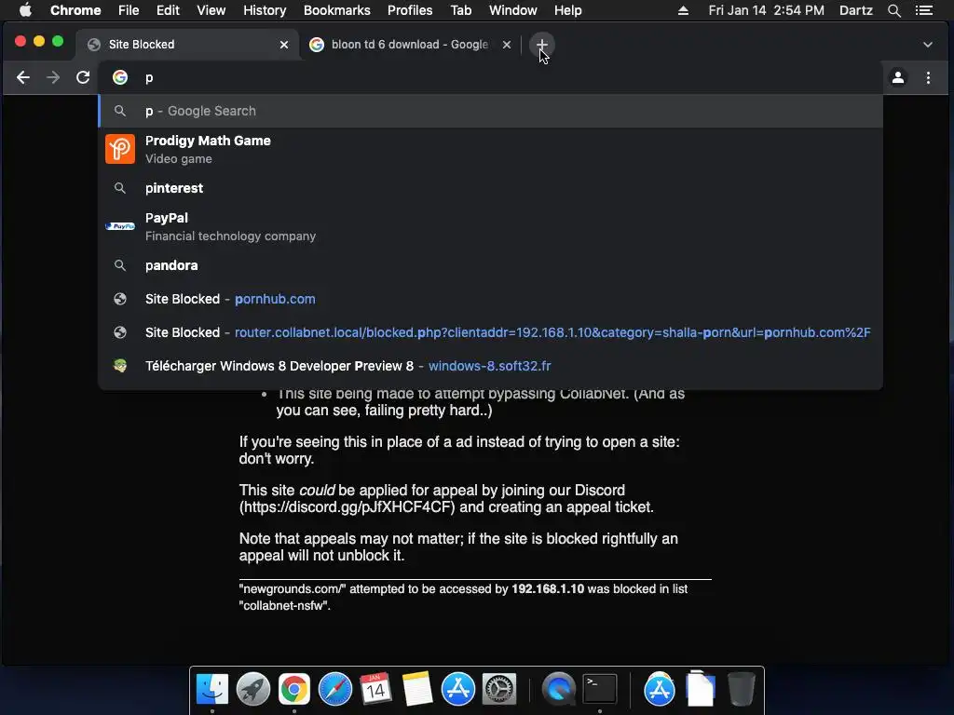Open Chrome three-dot options menu
The height and width of the screenshot is (715, 954).
[928, 78]
